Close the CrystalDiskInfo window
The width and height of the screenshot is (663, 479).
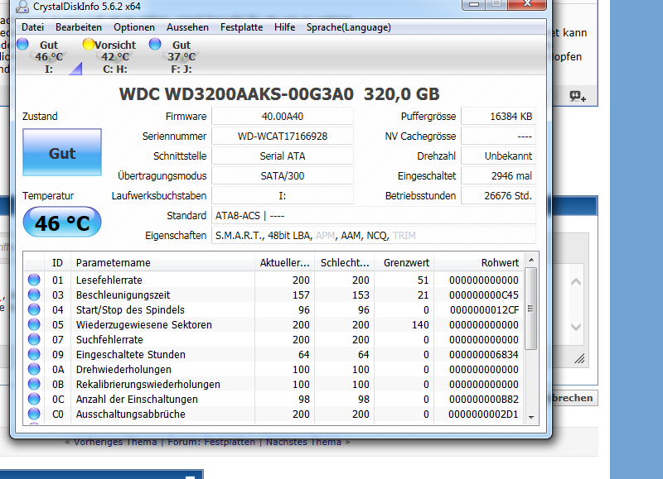527,4
